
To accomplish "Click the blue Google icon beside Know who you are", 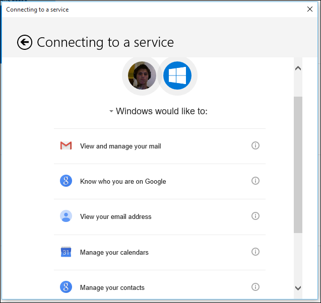I will tap(66, 181).
